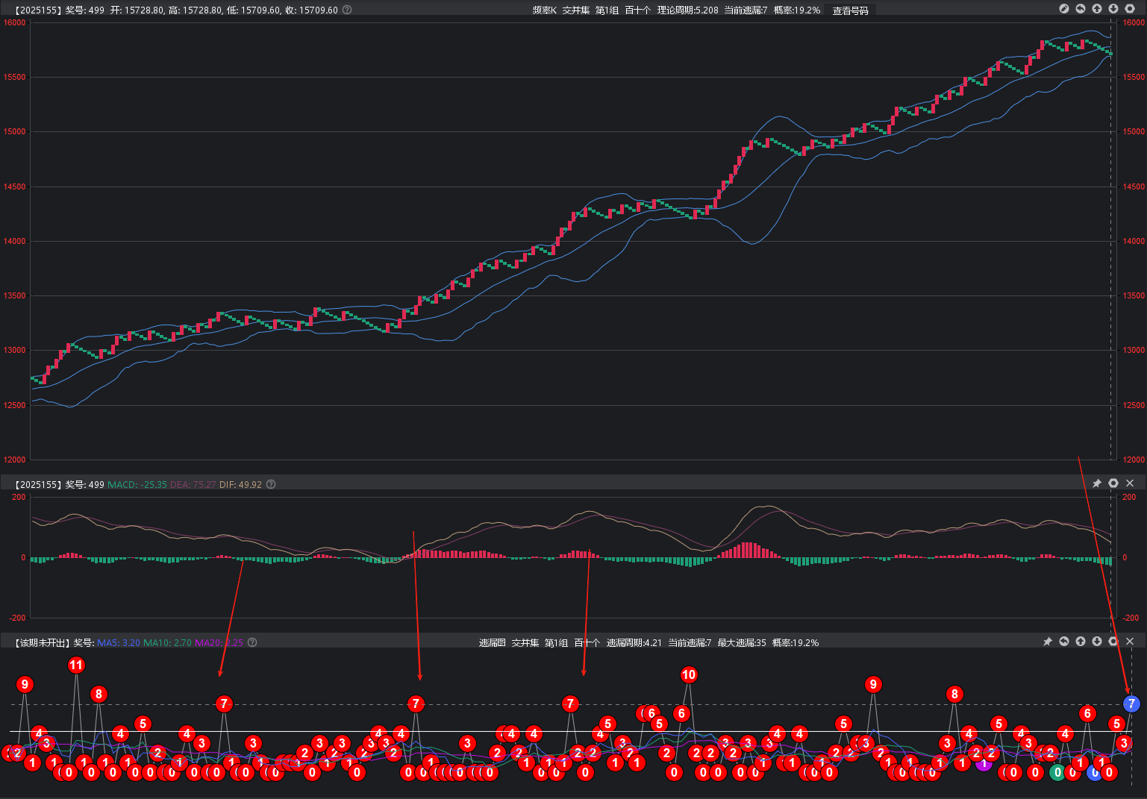Open the 第1组 group selector in top header
Viewport: 1147px width, 799px height.
point(607,10)
